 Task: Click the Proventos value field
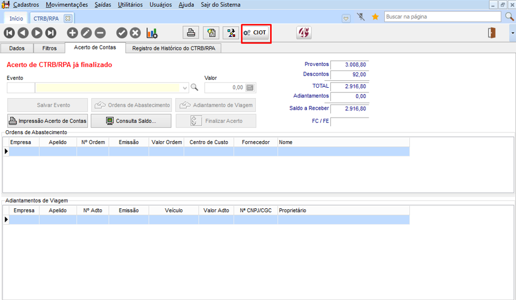[350, 65]
